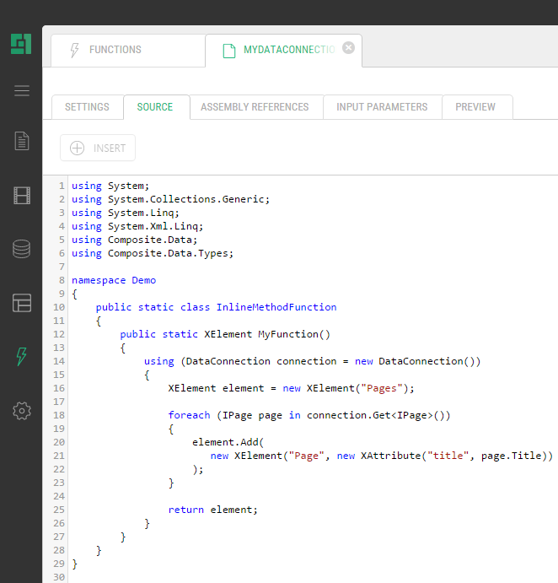Screen dimensions: 558x583
Task: Open the hamburger menu in sidebar
Action: pyautogui.click(x=22, y=91)
